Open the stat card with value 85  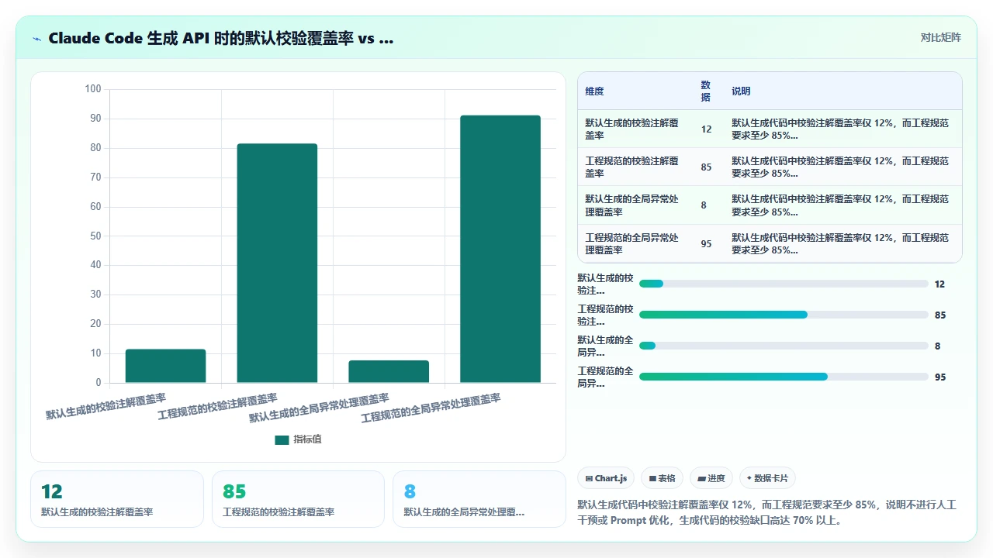[298, 499]
